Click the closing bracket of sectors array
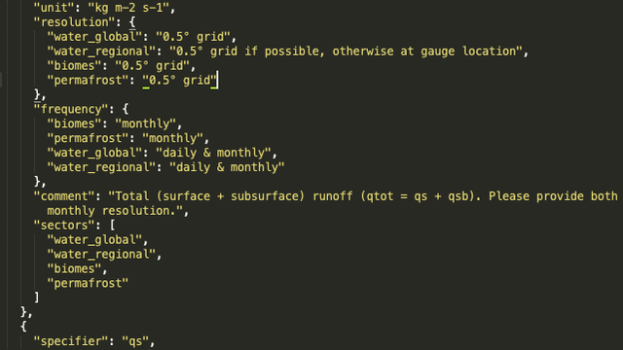 click(37, 297)
